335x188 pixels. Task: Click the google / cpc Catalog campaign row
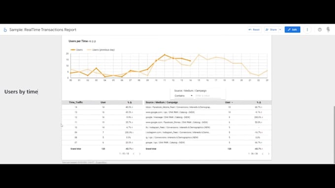[208, 143]
